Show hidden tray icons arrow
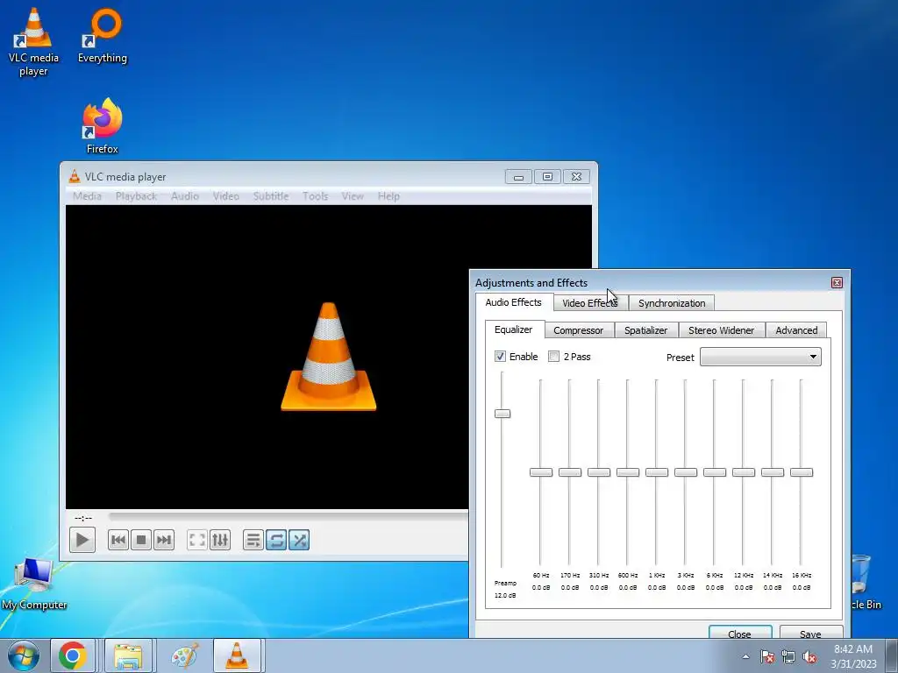Image resolution: width=898 pixels, height=673 pixels. tap(745, 656)
